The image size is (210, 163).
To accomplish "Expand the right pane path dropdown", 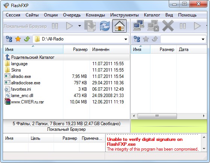I will pos(203,39).
